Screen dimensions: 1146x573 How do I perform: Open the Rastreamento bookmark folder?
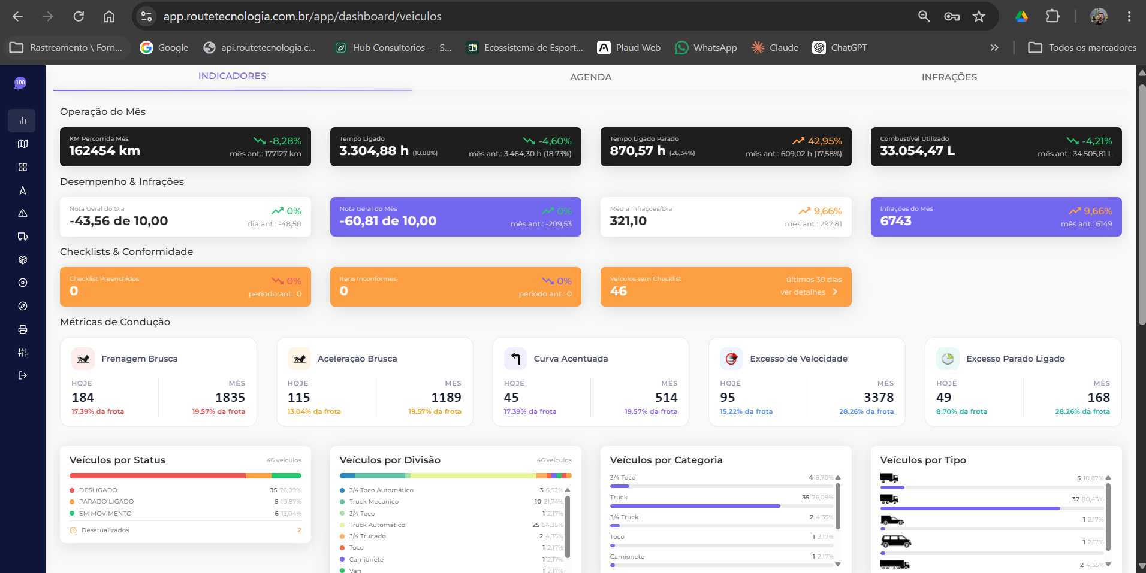66,48
